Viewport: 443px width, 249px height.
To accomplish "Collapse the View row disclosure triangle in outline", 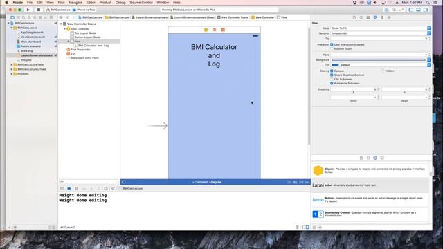I will pos(68,41).
